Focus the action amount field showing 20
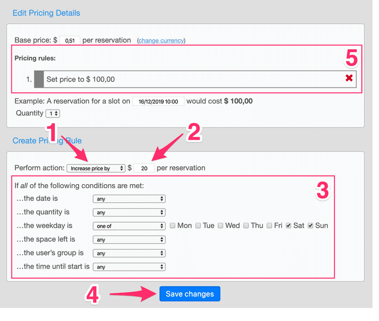This screenshot has height=321, width=379. click(x=144, y=168)
